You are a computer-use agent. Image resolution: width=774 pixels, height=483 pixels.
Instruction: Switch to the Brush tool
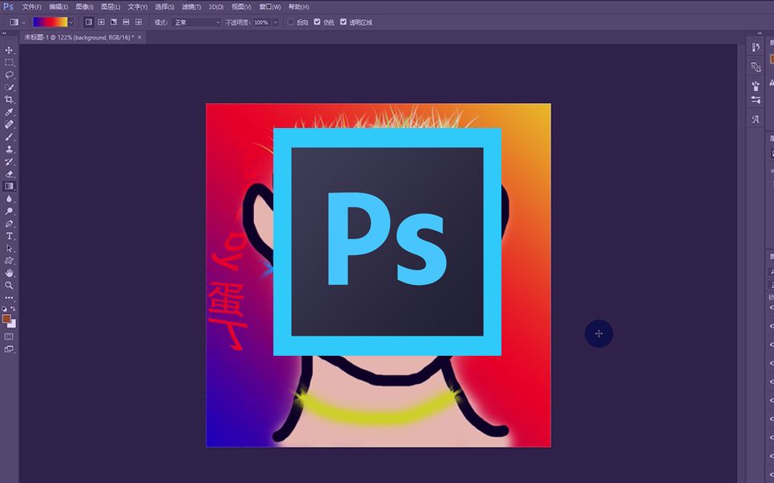[x=9, y=137]
